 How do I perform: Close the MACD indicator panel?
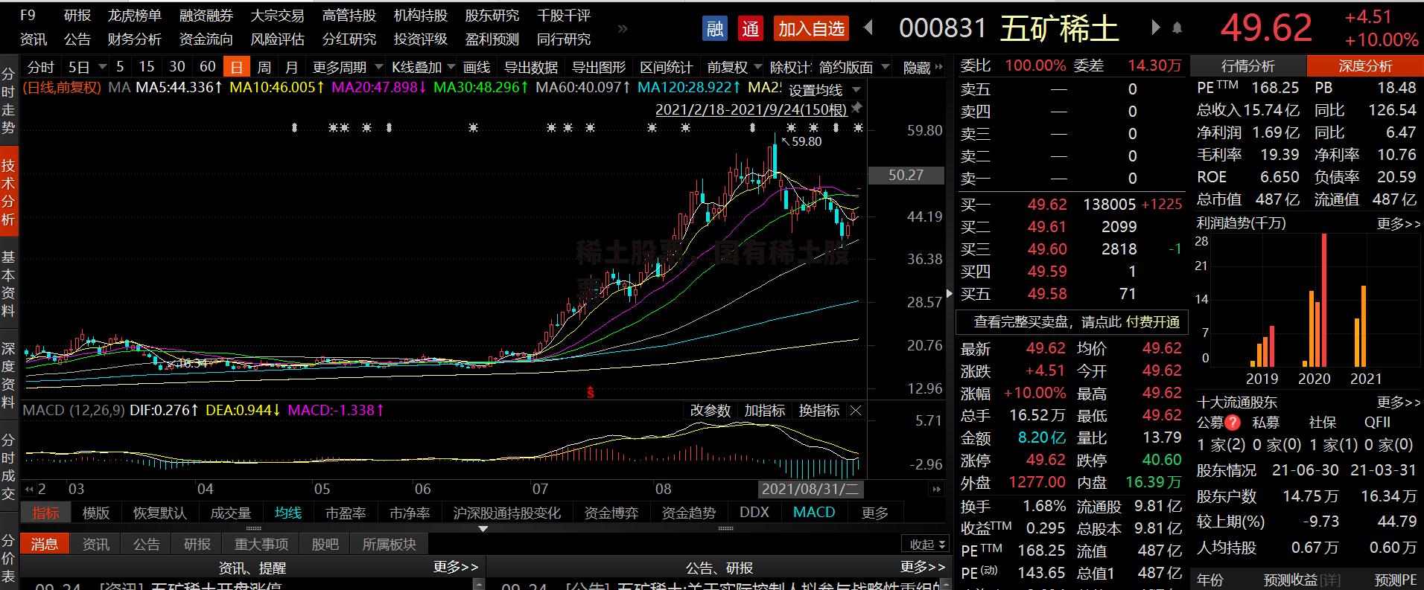[856, 411]
